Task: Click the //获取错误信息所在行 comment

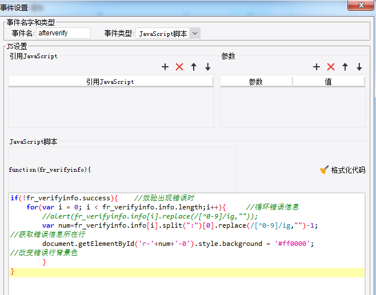Action: point(47,234)
